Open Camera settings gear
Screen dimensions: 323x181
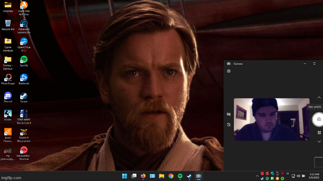click(x=229, y=71)
